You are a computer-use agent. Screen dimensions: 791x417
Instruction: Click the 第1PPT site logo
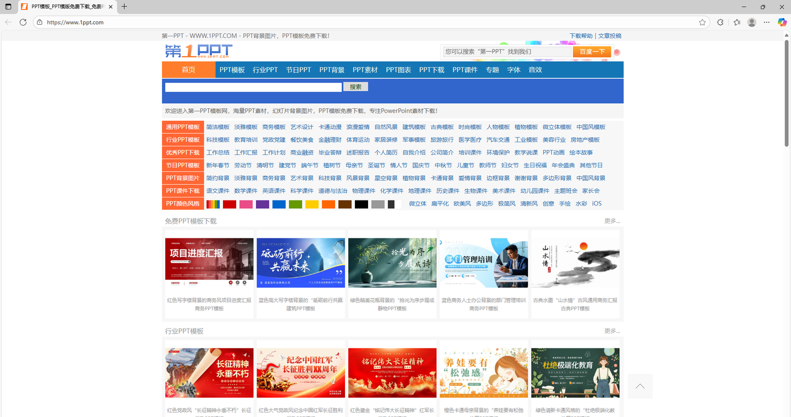click(x=199, y=51)
